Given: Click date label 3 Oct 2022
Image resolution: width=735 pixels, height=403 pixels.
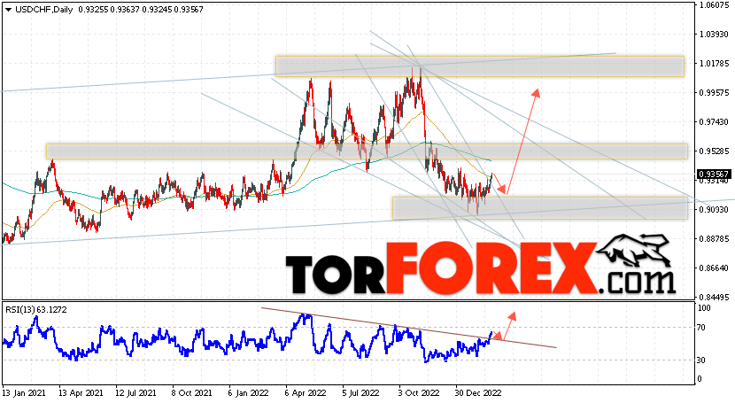Looking at the screenshot, I should (x=419, y=392).
